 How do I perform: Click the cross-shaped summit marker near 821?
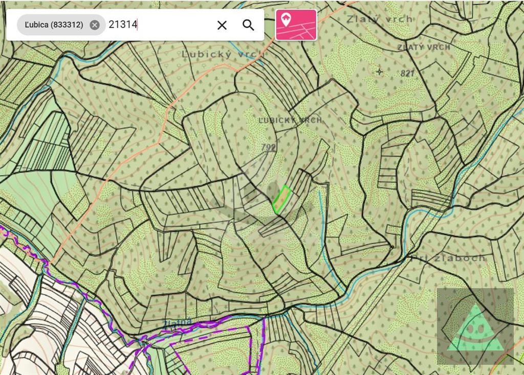379,71
